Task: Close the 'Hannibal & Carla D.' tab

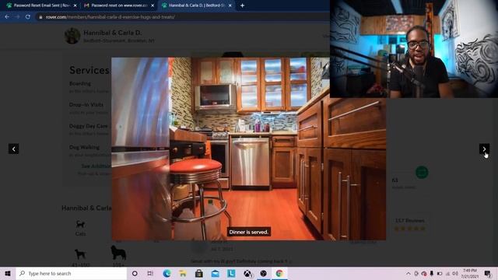Action: pyautogui.click(x=230, y=5)
